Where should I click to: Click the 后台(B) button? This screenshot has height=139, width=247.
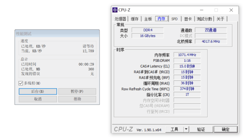[38, 91]
